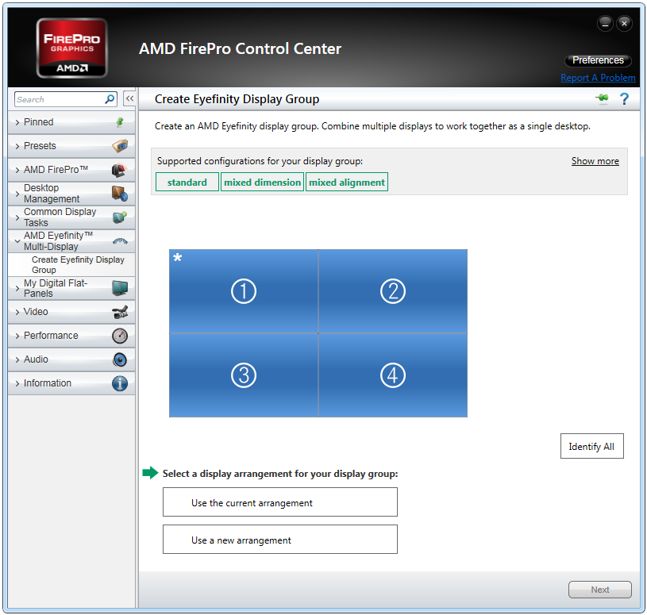
Task: Choose Use the current arrangement
Action: point(280,502)
